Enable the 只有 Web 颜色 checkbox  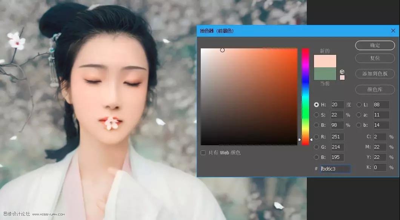coord(203,153)
